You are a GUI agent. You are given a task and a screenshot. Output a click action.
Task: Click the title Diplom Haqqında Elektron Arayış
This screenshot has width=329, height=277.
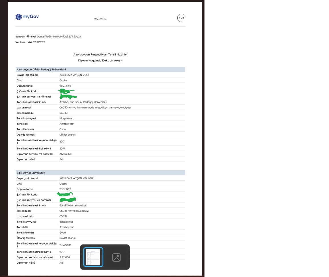tap(100, 60)
